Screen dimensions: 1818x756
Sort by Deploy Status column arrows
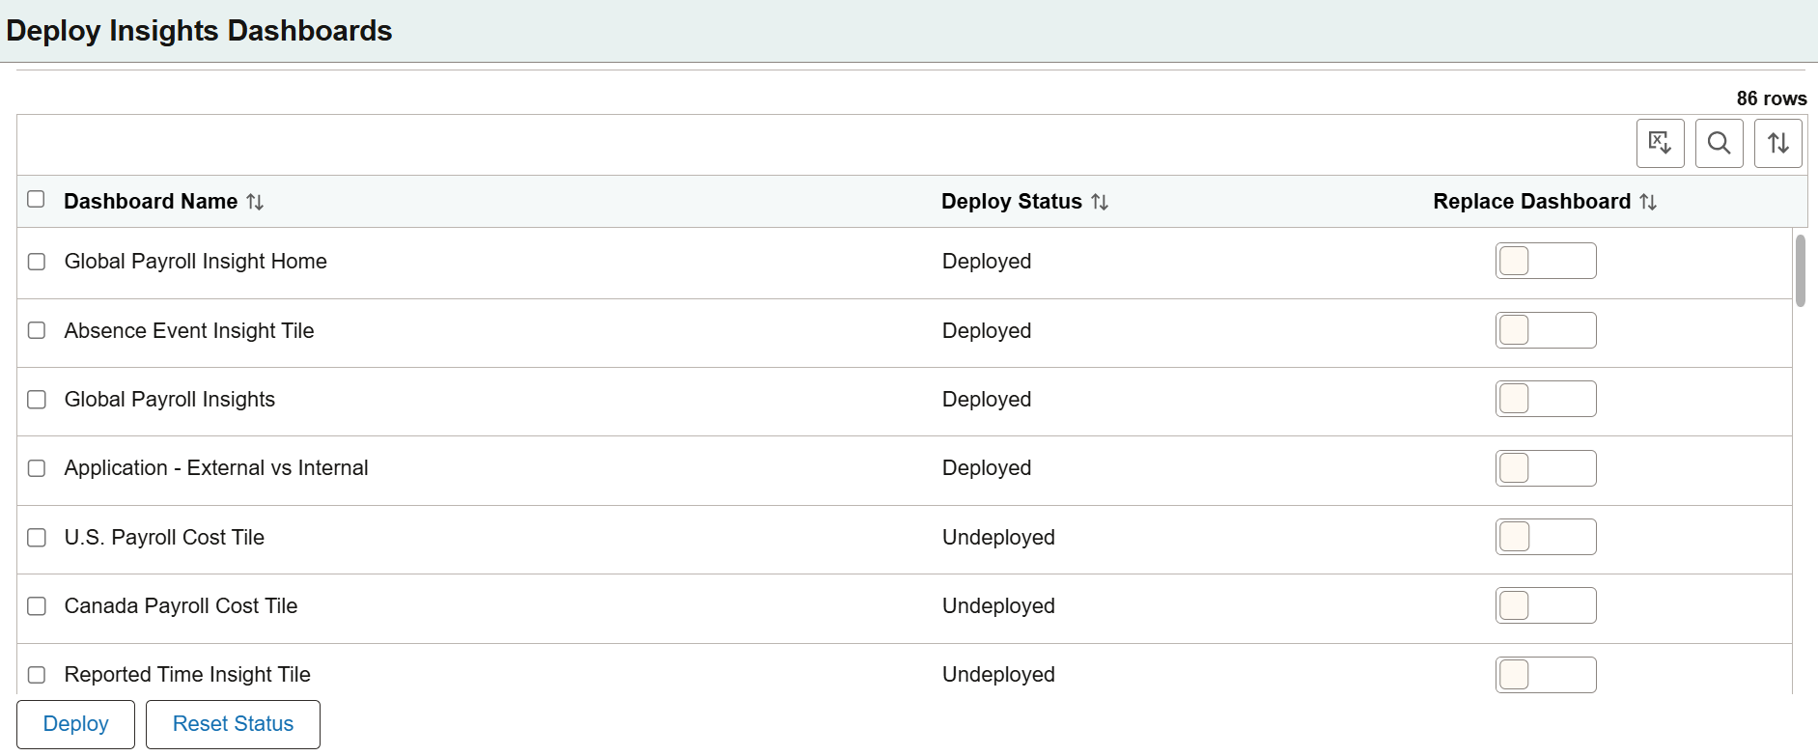[1100, 202]
